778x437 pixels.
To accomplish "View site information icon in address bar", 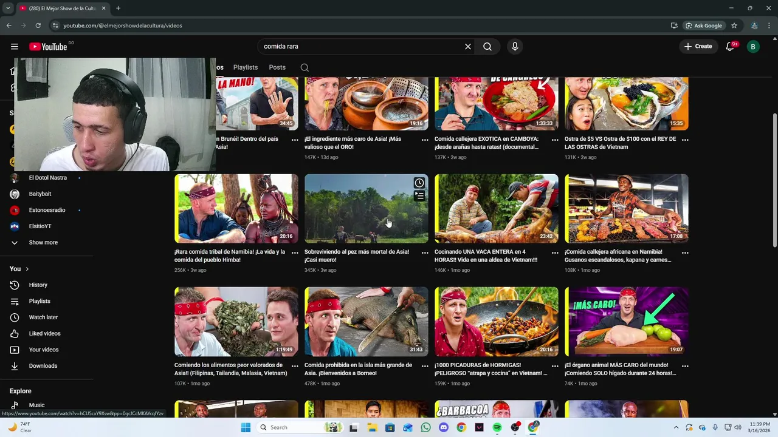I will pos(55,25).
